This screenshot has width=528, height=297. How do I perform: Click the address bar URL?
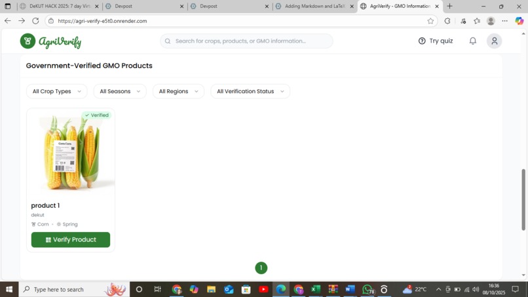pyautogui.click(x=102, y=21)
